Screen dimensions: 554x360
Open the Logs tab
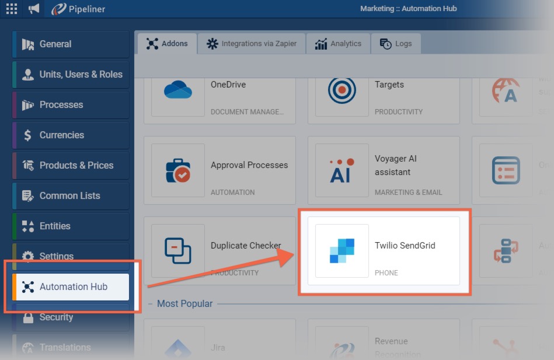point(396,44)
